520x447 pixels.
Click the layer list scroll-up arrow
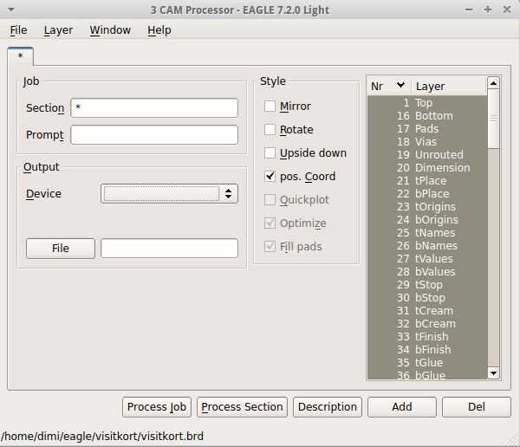point(493,83)
